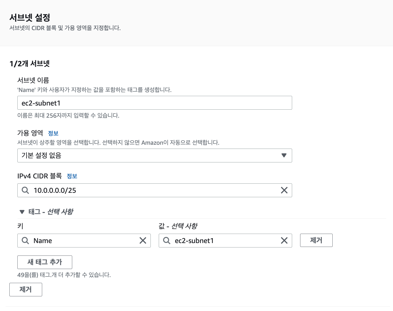
Task: Click the bottom 제거 button to remove subnet
Action: click(26, 289)
